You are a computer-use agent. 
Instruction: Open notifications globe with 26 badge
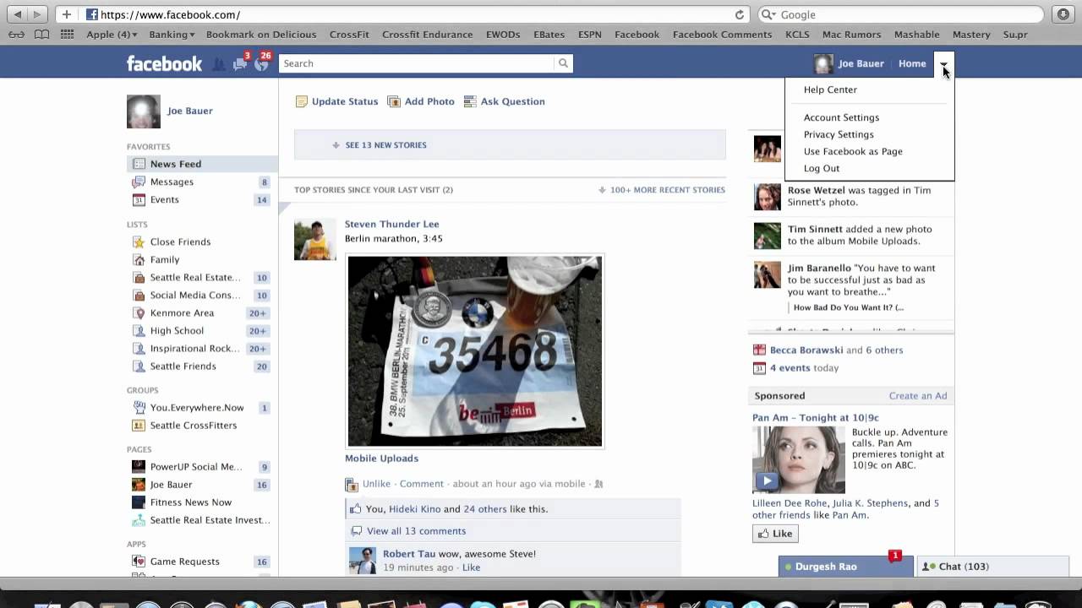click(x=261, y=64)
